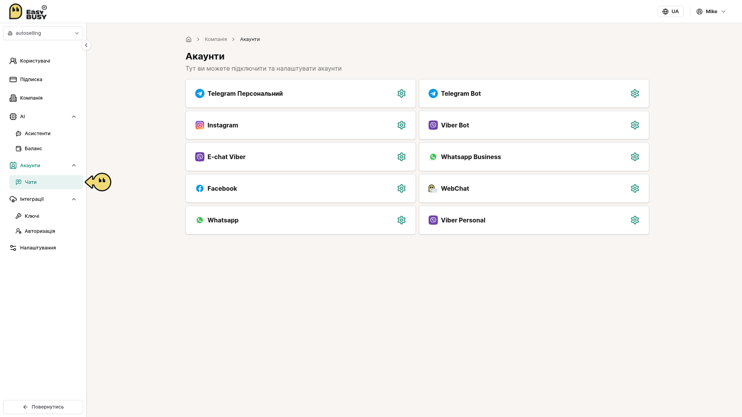
Task: Open Ключі under Інтеграції
Action: (46, 216)
